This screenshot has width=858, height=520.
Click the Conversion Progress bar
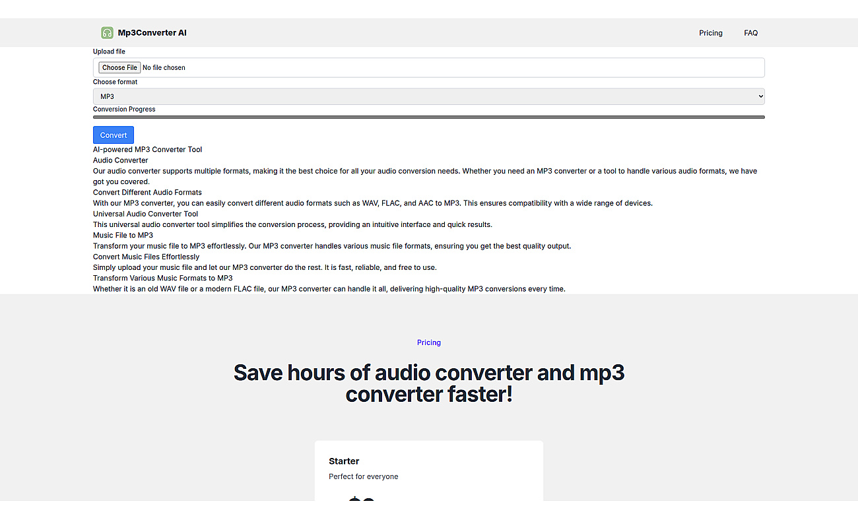pyautogui.click(x=429, y=117)
